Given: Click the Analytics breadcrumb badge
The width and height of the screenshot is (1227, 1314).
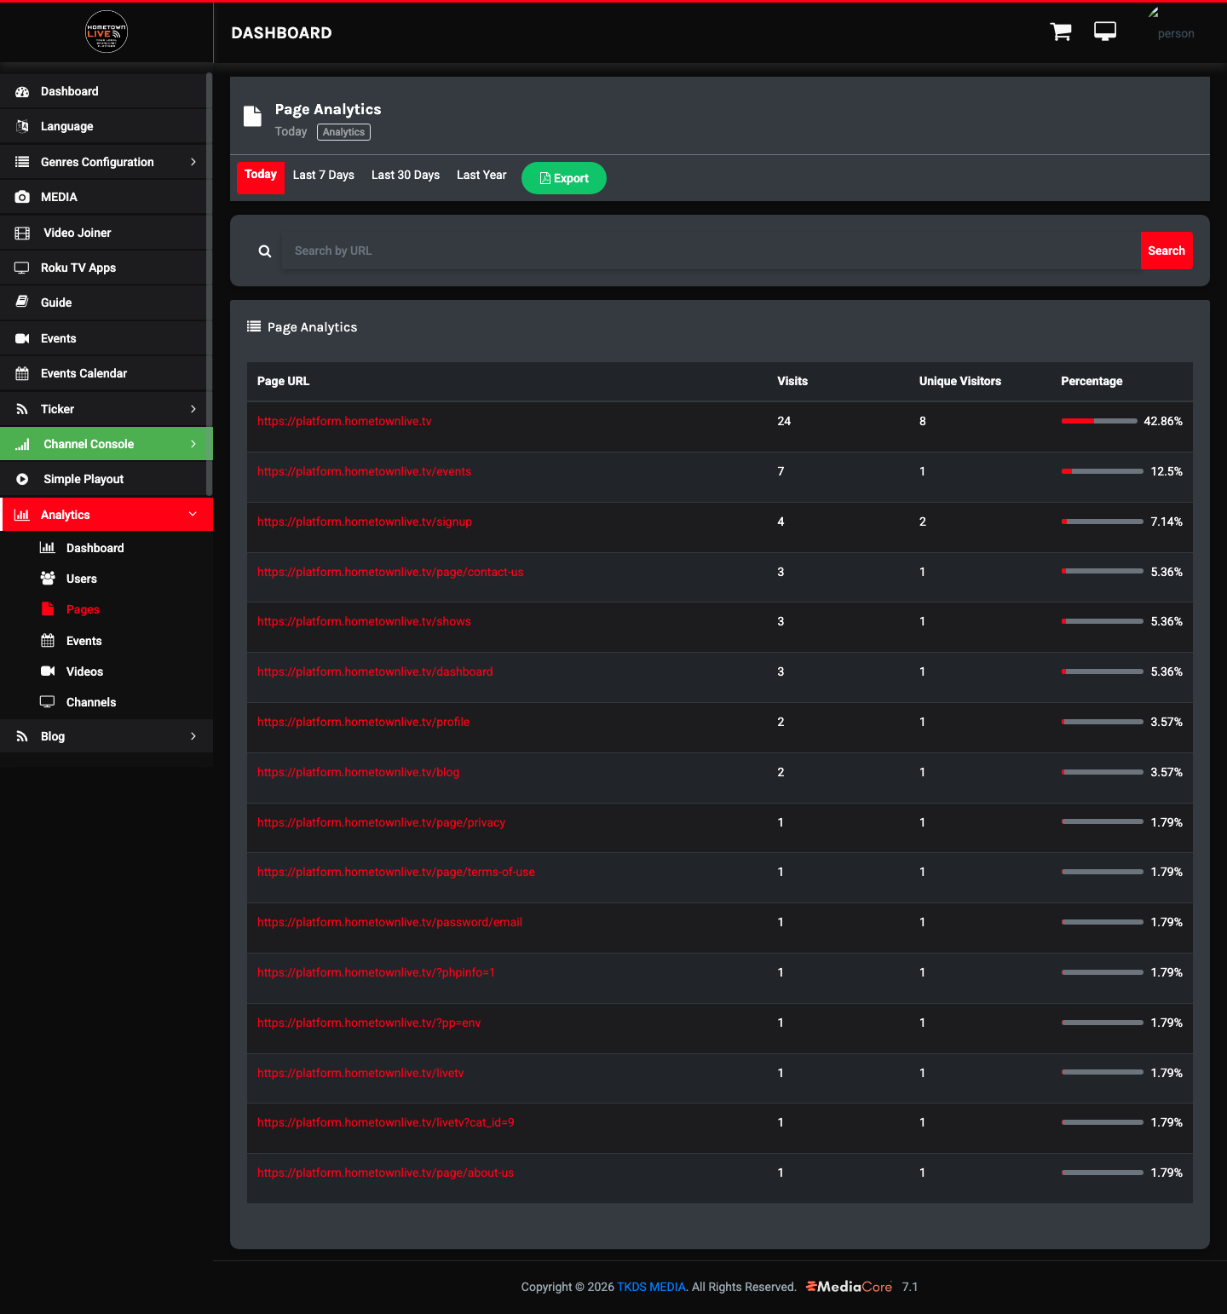Looking at the screenshot, I should coord(344,132).
